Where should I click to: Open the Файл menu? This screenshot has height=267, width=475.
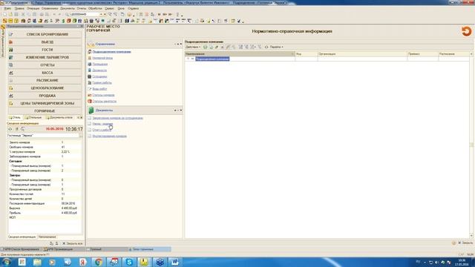click(x=7, y=8)
